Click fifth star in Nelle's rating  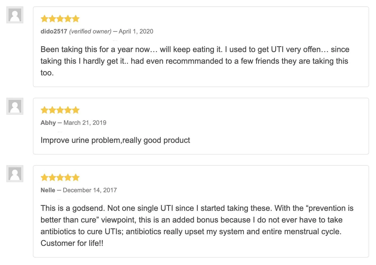click(76, 178)
